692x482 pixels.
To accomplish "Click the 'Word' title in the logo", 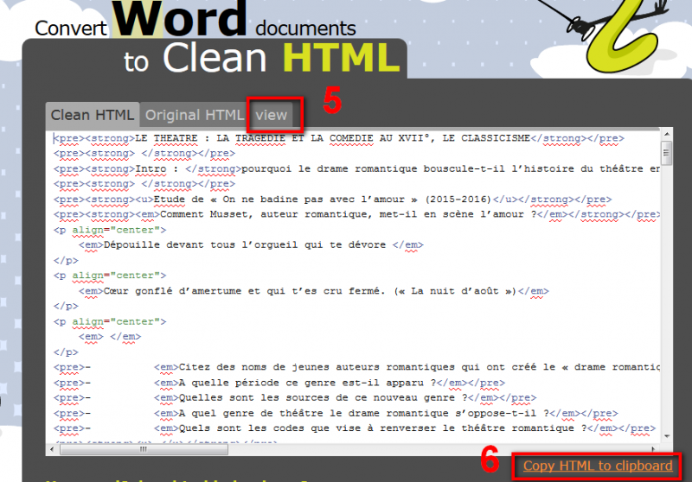I will point(179,18).
